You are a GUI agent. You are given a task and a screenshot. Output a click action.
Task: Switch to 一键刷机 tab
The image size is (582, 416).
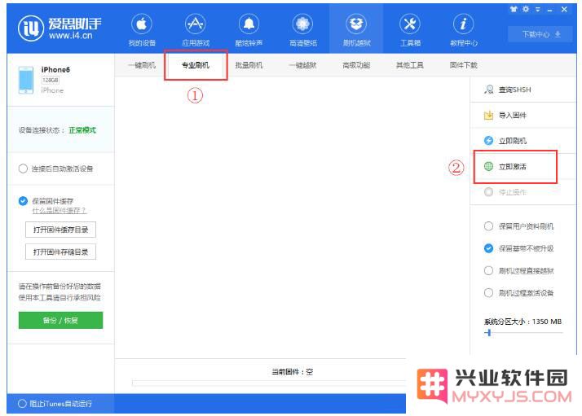pos(141,65)
